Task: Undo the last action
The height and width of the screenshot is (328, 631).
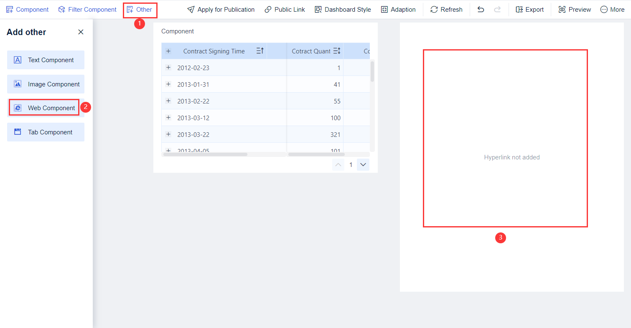Action: (481, 9)
